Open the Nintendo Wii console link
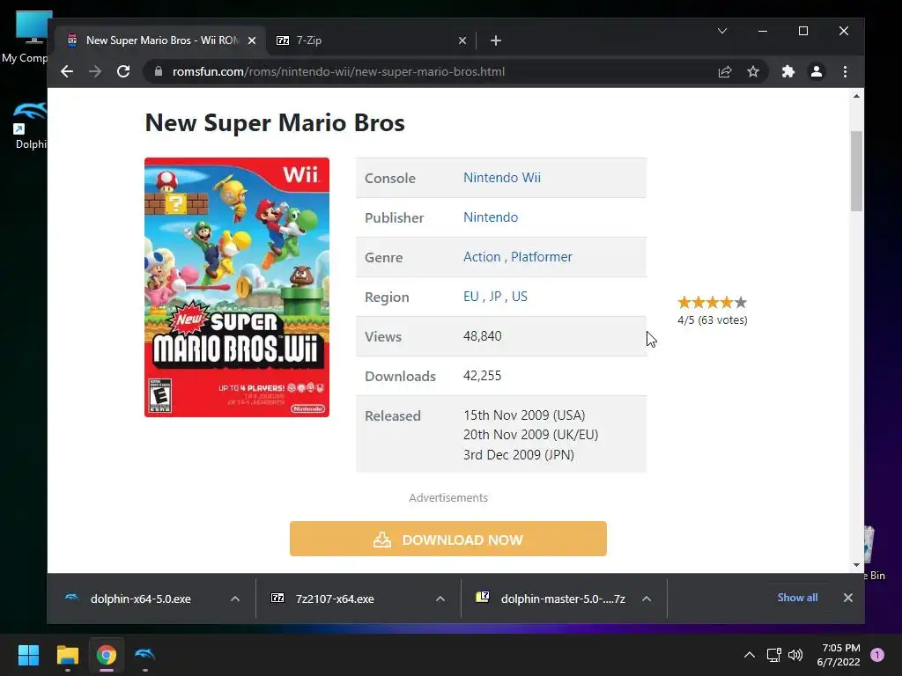902x676 pixels. pyautogui.click(x=501, y=178)
